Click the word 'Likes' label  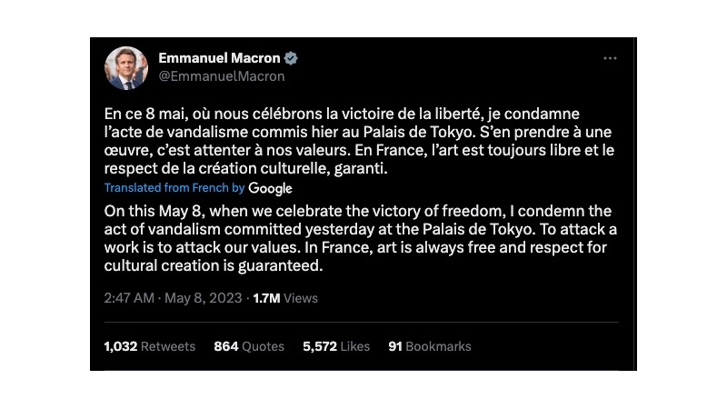[355, 346]
